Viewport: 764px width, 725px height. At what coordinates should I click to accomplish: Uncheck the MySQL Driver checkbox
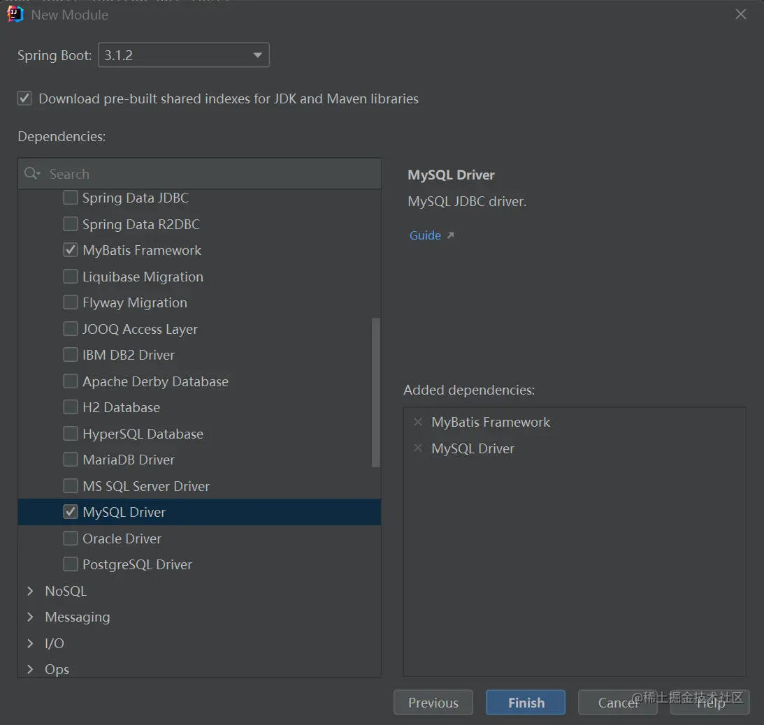(x=71, y=512)
